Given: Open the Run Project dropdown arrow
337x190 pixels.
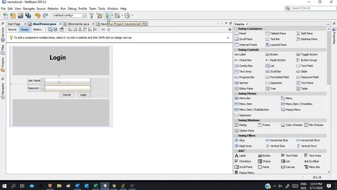Looking at the screenshot, I should pyautogui.click(x=112, y=15).
